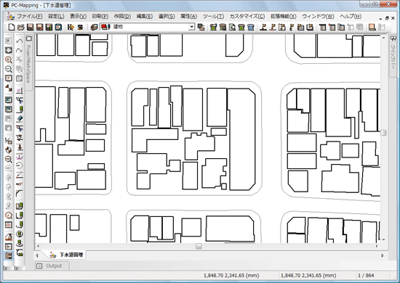Click the horizontal scrollbar right arrow

pos(377,246)
